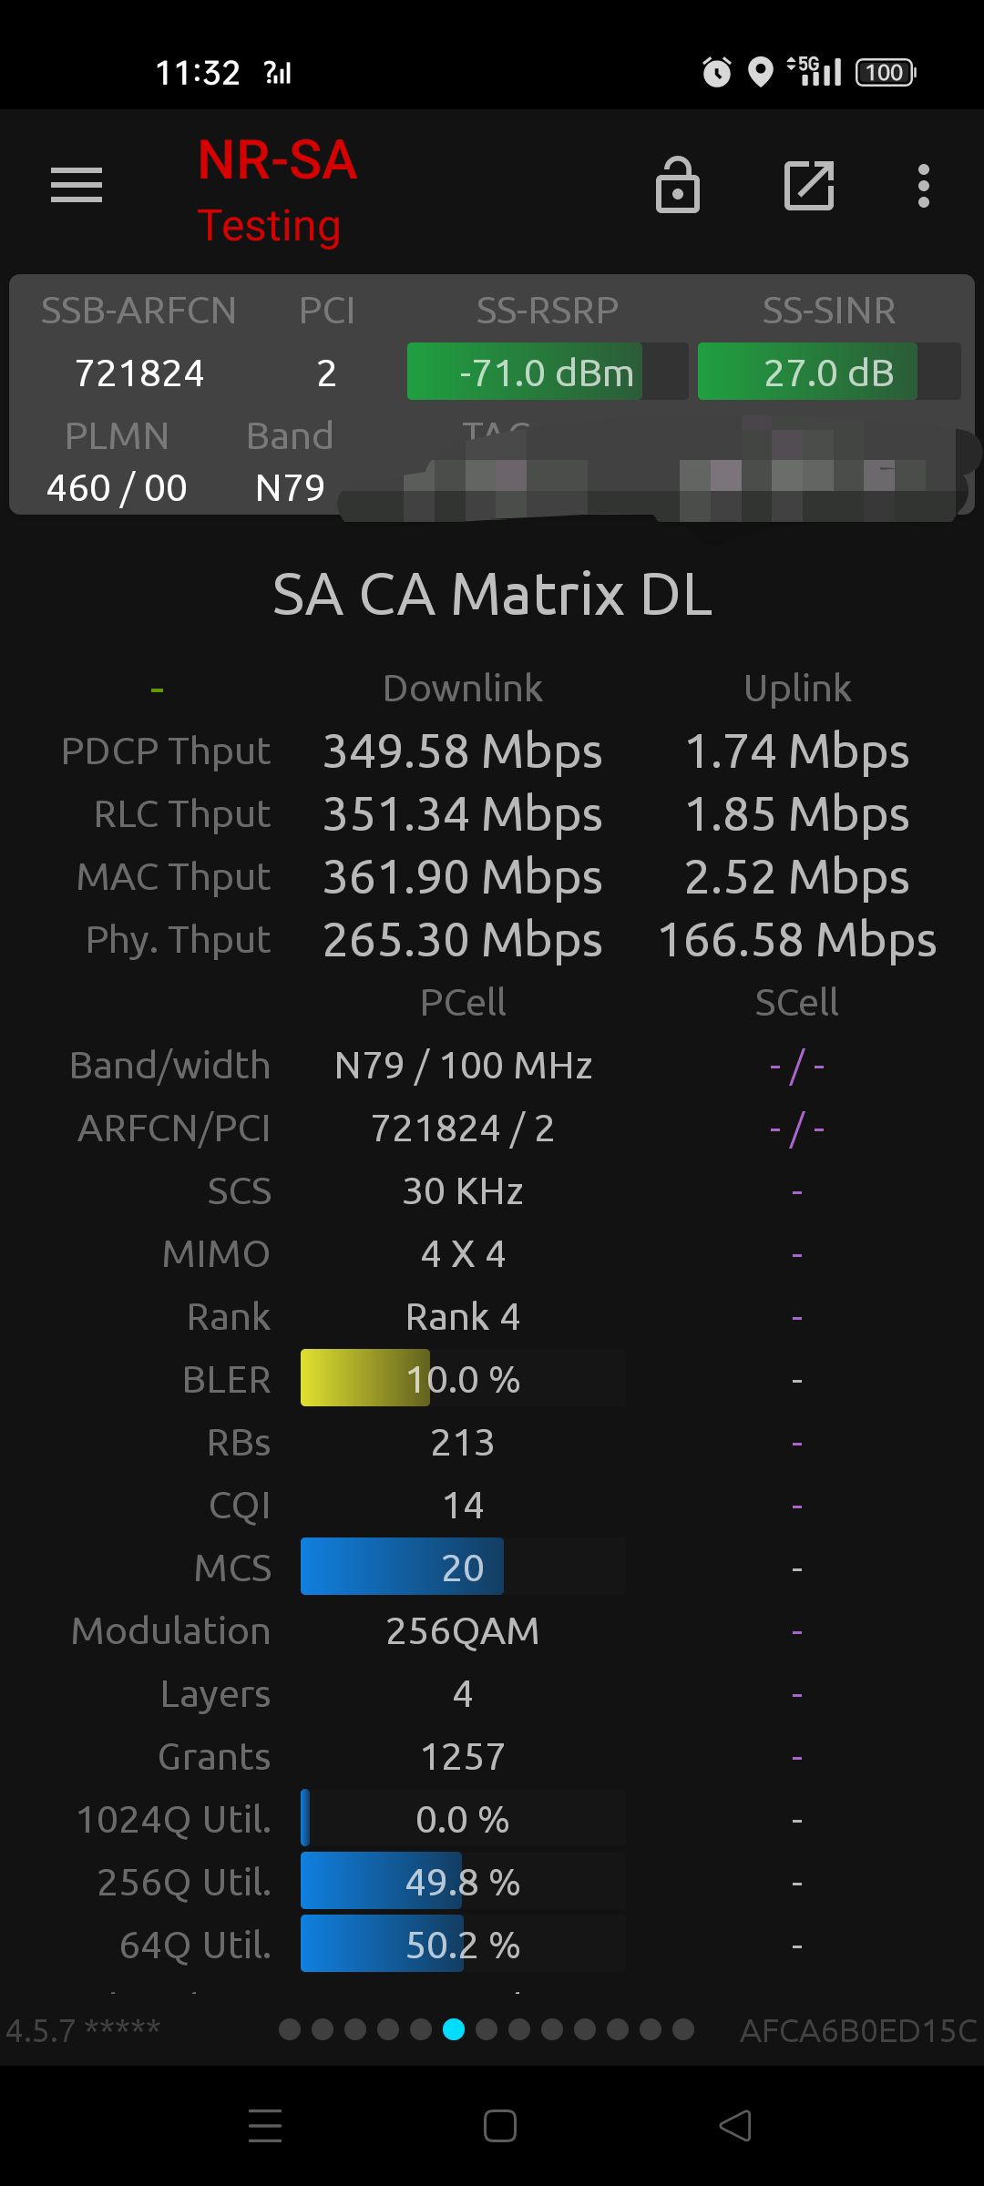Image resolution: width=984 pixels, height=2186 pixels.
Task: Tap the battery level indicator
Action: coord(886,72)
